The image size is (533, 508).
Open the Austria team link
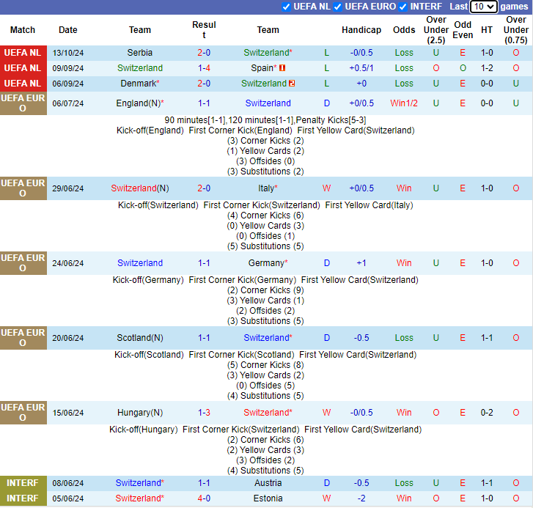click(x=268, y=483)
